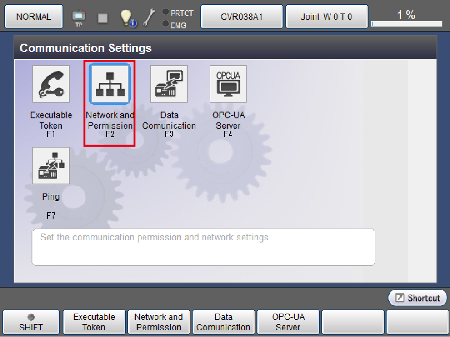
Task: Toggle the SHIFT key button
Action: click(31, 322)
